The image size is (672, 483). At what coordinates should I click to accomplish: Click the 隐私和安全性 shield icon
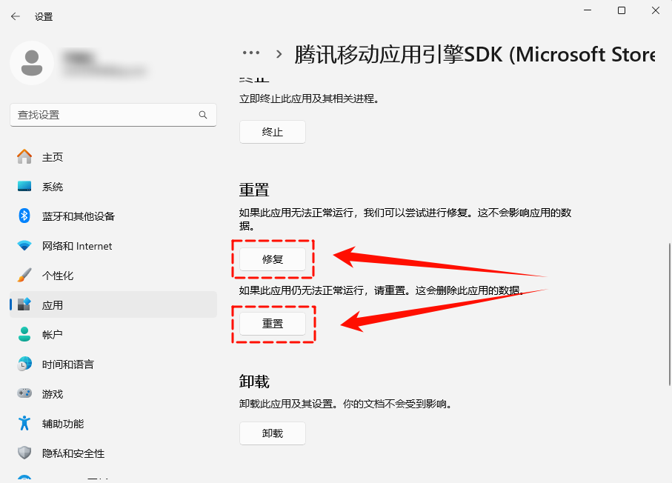24,453
